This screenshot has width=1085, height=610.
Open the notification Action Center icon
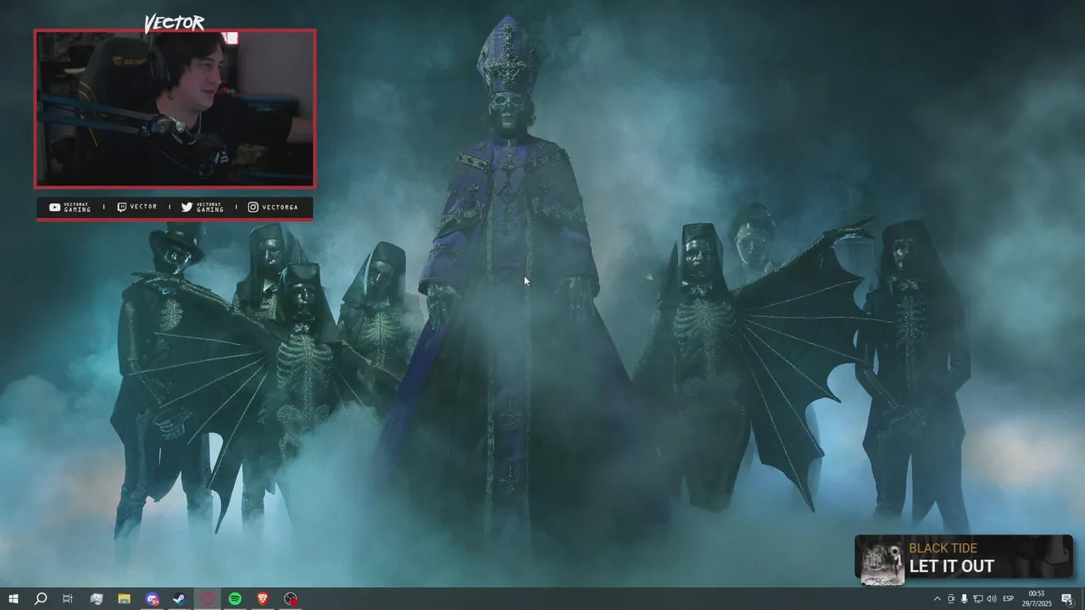(x=1067, y=599)
